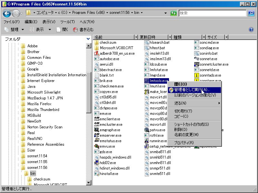Click the patvu.exe magnifier icon
Image resolution: width=258 pixels, height=193 pixels.
click(147, 130)
